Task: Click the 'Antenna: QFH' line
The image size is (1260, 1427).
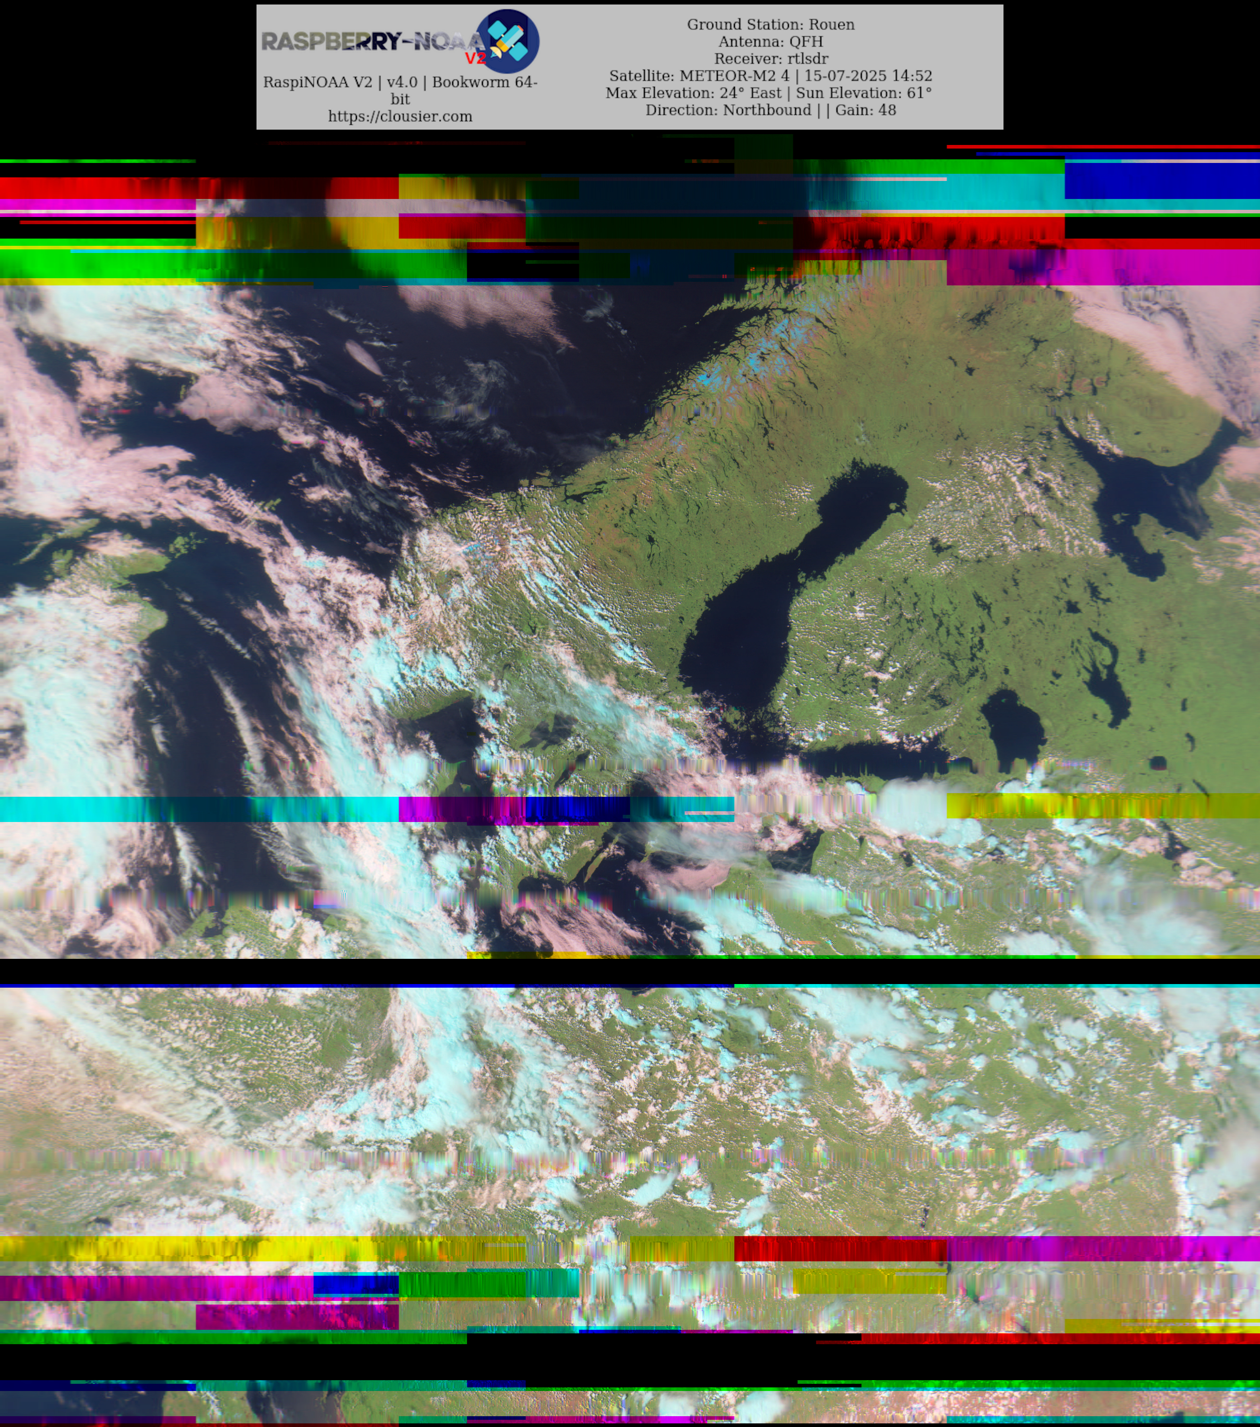Action: click(x=771, y=42)
